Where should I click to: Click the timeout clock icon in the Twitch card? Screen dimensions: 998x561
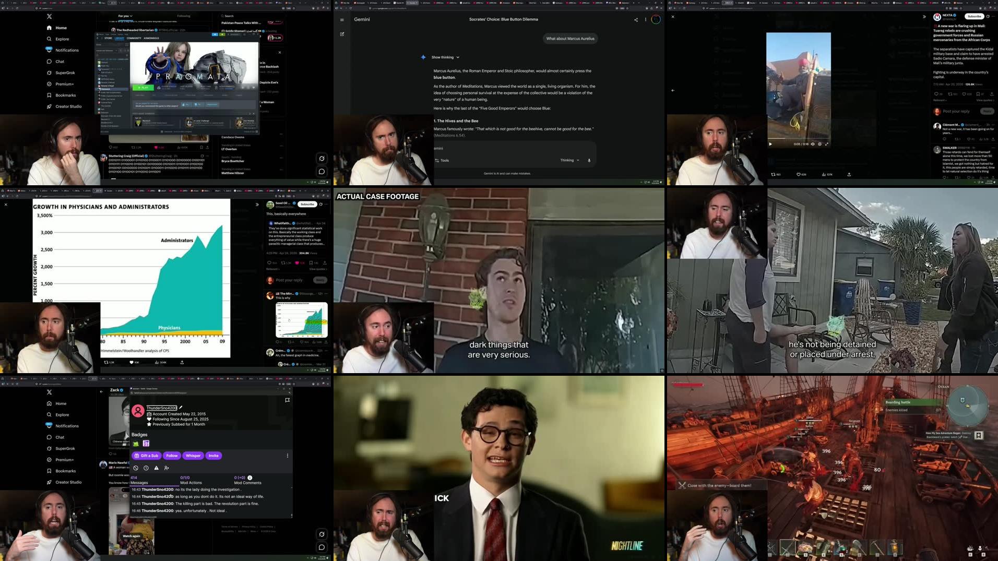(146, 468)
